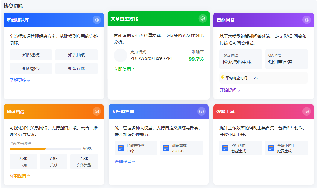Image resolution: width=318 pixels, height=191 pixels.
Task: Click the lightning icon beside 平均响应时间
Action: point(222,78)
